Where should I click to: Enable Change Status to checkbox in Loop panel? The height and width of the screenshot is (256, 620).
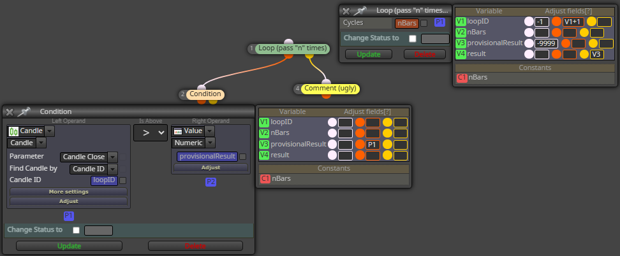point(413,39)
